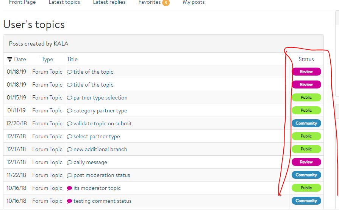The image size is (339, 210).
Task: Switch to Latest topics tab
Action: [x=64, y=2]
